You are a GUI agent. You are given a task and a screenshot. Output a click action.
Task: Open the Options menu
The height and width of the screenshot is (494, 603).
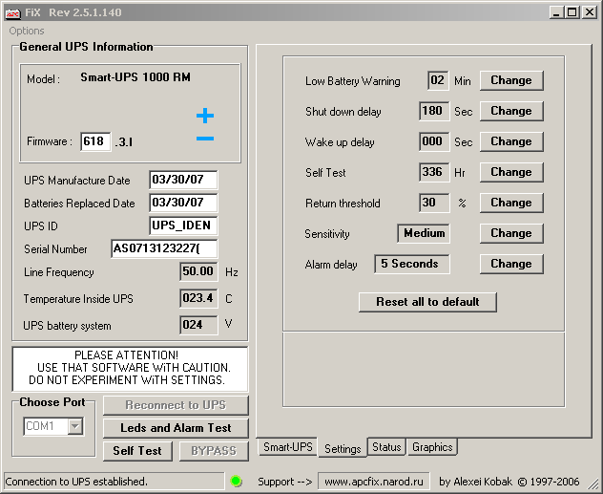27,31
